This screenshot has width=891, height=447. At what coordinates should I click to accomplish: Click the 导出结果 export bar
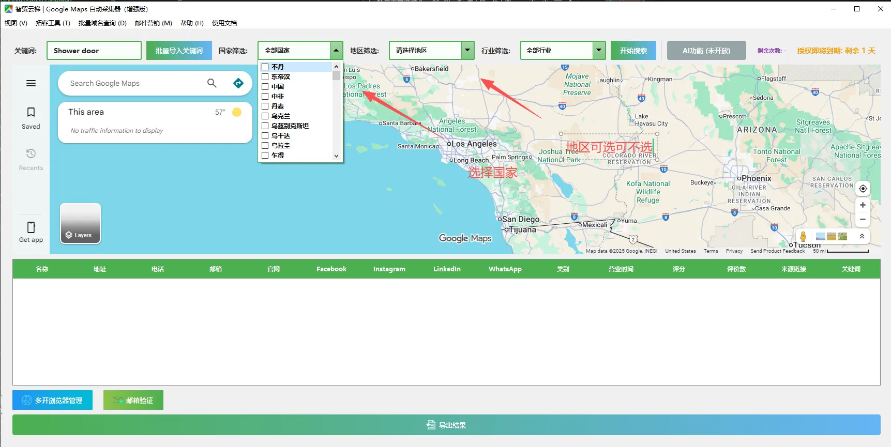pyautogui.click(x=446, y=425)
